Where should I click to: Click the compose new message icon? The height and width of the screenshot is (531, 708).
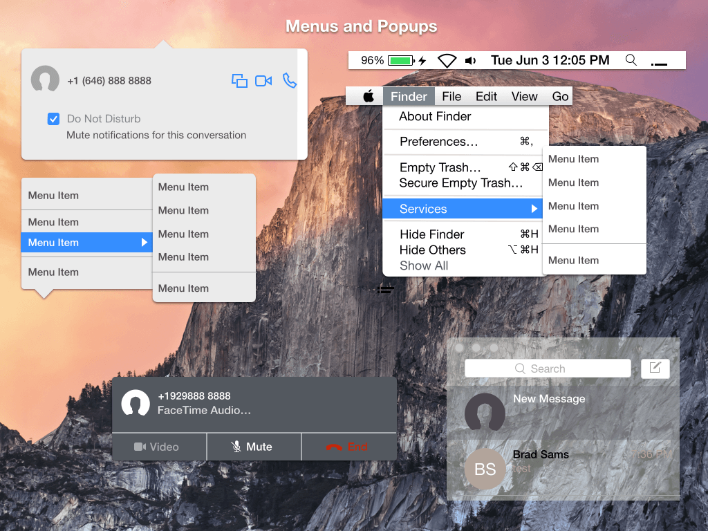(x=655, y=368)
